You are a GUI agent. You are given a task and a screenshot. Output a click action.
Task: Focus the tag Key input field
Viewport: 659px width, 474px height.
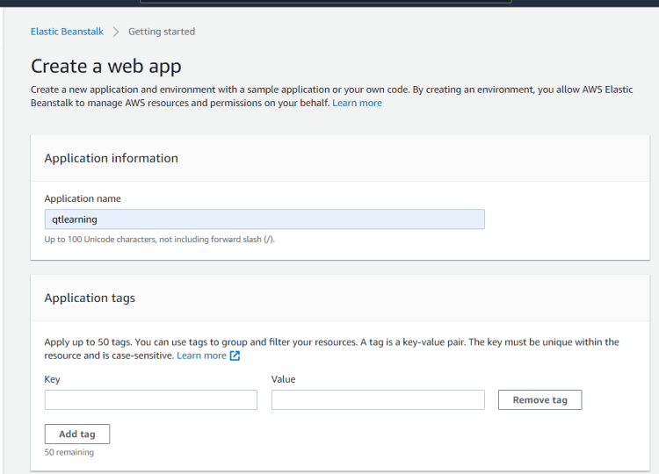(x=151, y=399)
